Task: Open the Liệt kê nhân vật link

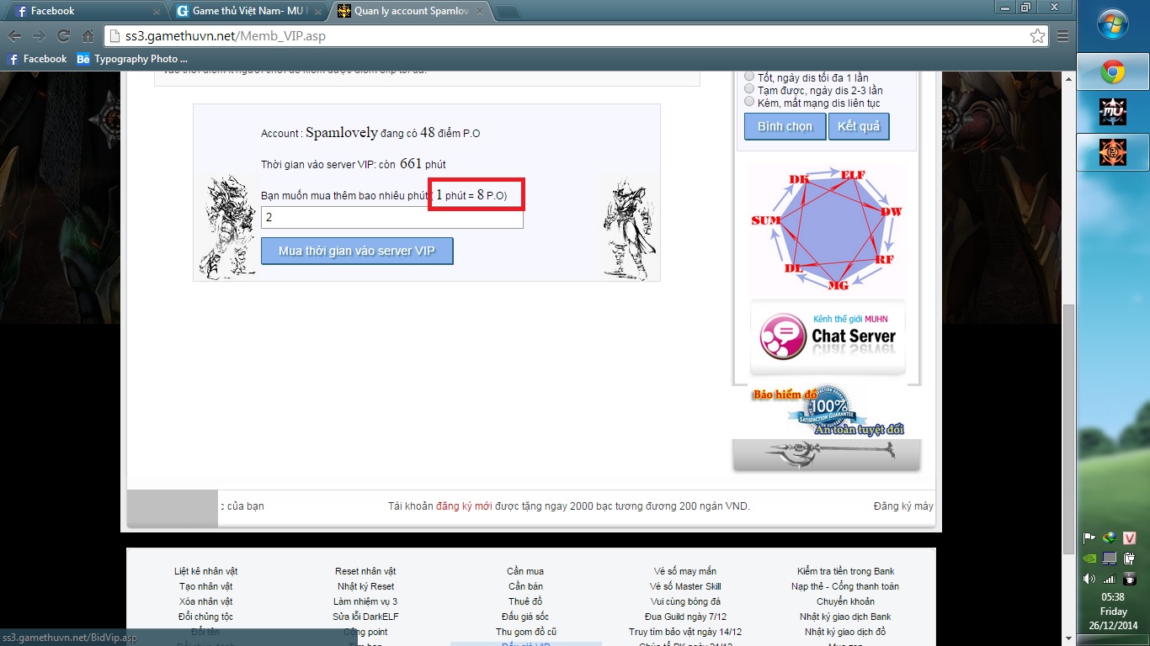Action: click(x=206, y=571)
